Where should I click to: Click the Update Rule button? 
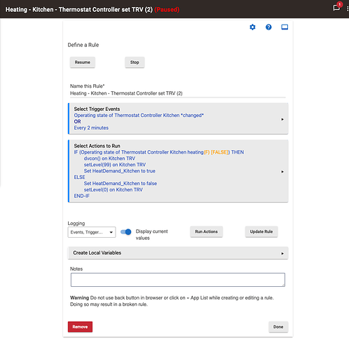coord(261,231)
